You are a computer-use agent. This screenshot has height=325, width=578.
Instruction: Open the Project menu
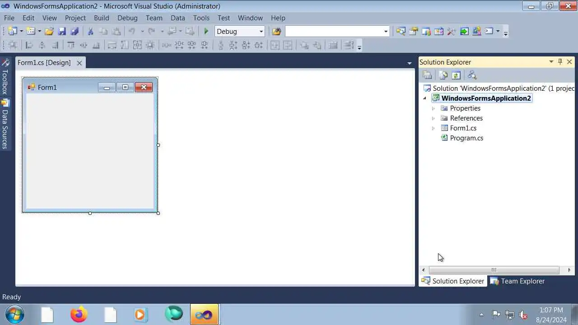point(75,18)
